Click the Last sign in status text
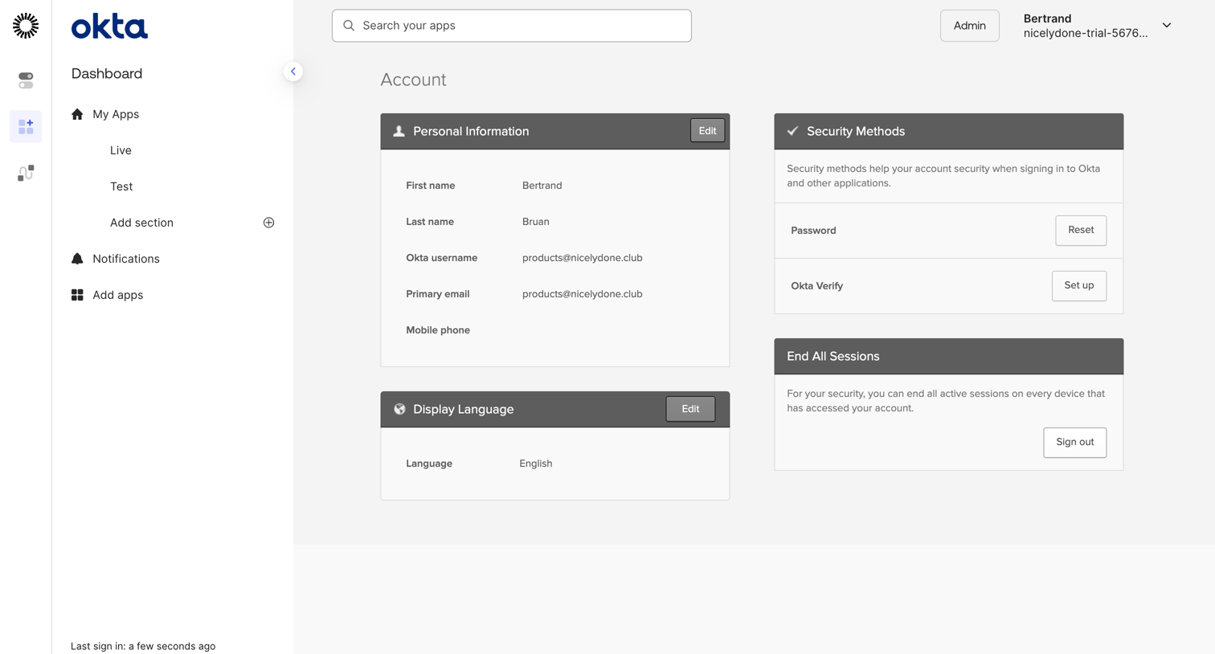The width and height of the screenshot is (1215, 654). point(143,646)
